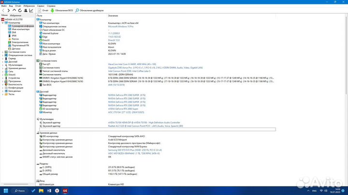Screen dimensions: 348x195
Task: Click the AIDA64 taskbar icon
Action: coord(65,191)
